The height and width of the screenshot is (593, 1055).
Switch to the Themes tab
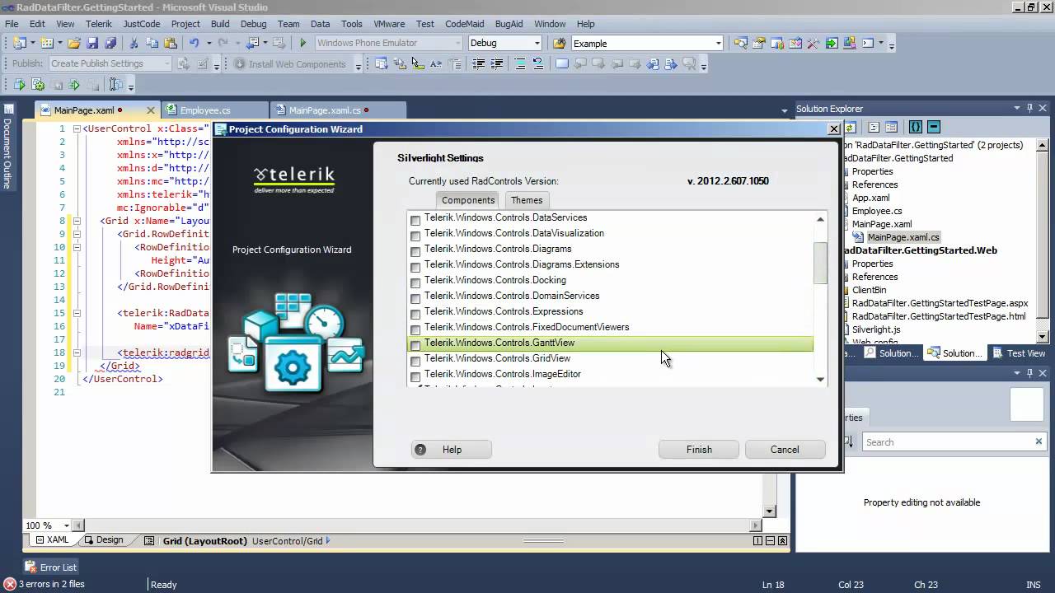coord(527,200)
